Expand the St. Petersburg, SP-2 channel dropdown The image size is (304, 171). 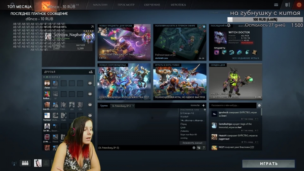tap(133, 106)
